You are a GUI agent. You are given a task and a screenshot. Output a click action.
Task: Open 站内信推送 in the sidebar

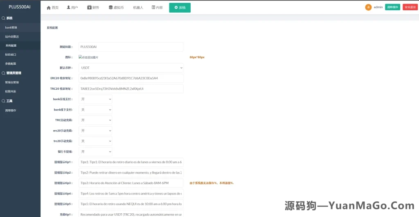20,36
